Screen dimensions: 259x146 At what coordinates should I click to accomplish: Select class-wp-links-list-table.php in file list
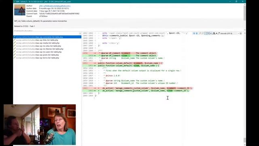(37, 40)
